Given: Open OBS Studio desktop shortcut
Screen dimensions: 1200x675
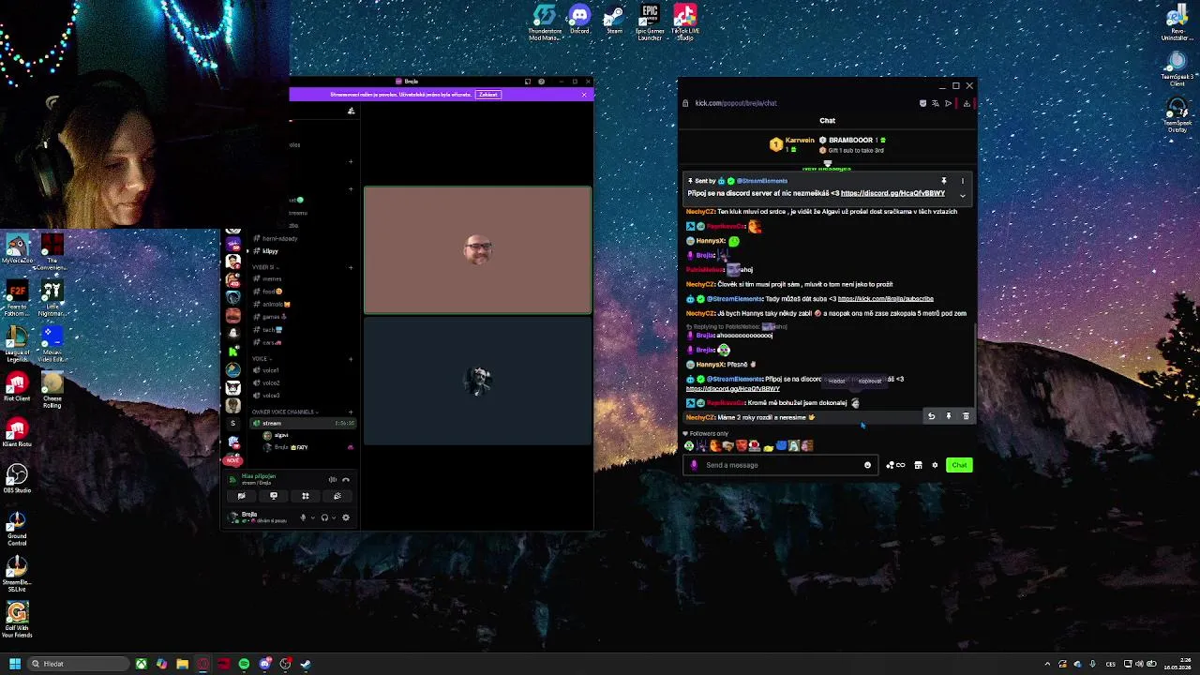Looking at the screenshot, I should (x=17, y=476).
